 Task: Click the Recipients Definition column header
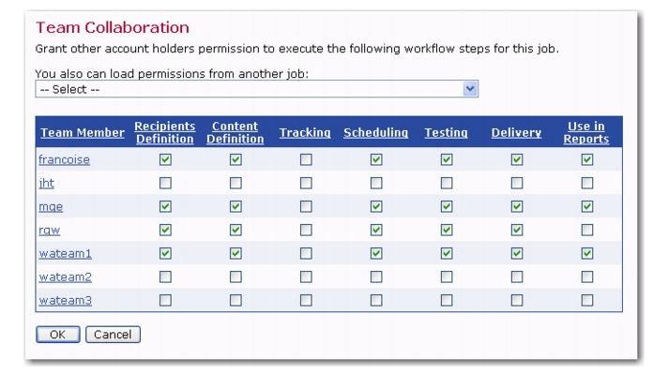coord(165,132)
